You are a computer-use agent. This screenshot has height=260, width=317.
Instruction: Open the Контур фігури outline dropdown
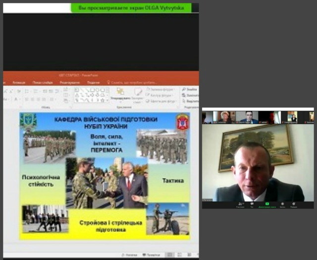click(x=160, y=95)
